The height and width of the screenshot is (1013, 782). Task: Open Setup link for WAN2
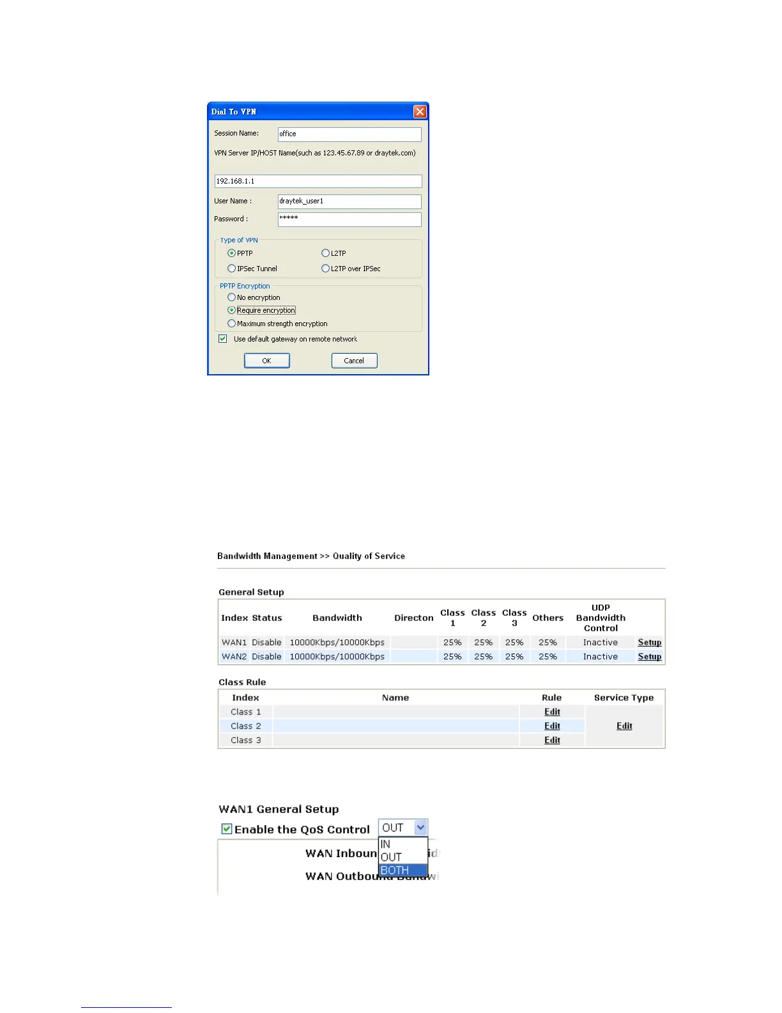(650, 656)
